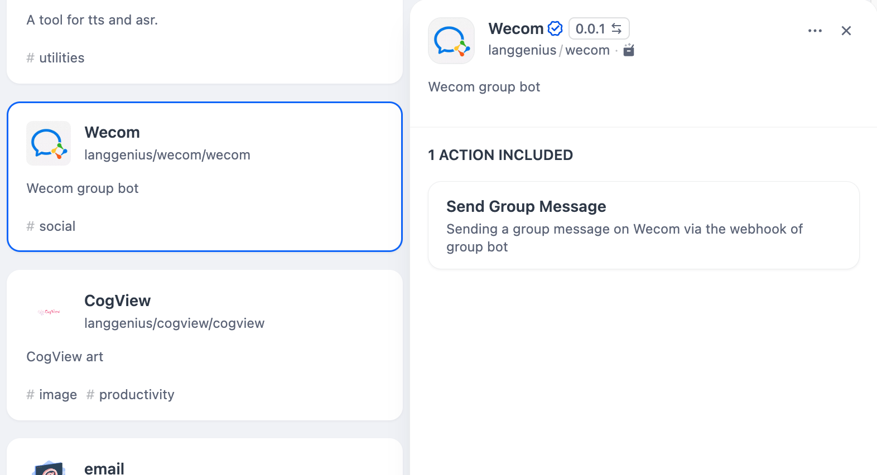Click the 1 ACTION INCLUDED heading
This screenshot has height=475, width=877.
(500, 155)
